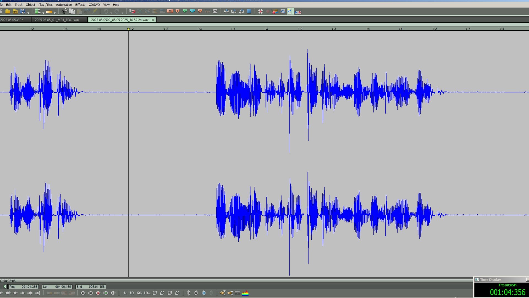Image resolution: width=529 pixels, height=298 pixels.
Task: Click the orange M marker icon
Action: click(x=170, y=11)
